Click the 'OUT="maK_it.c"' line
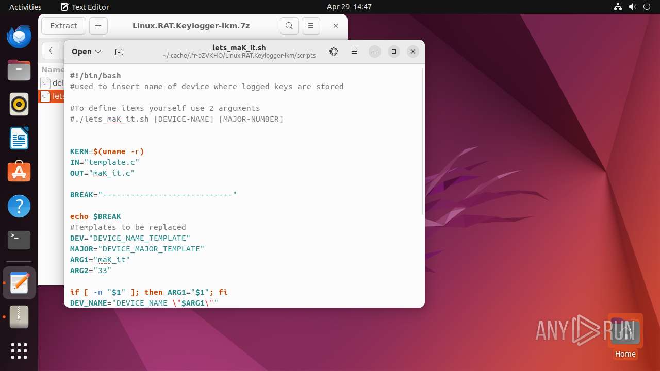Image resolution: width=660 pixels, height=371 pixels. [102, 173]
